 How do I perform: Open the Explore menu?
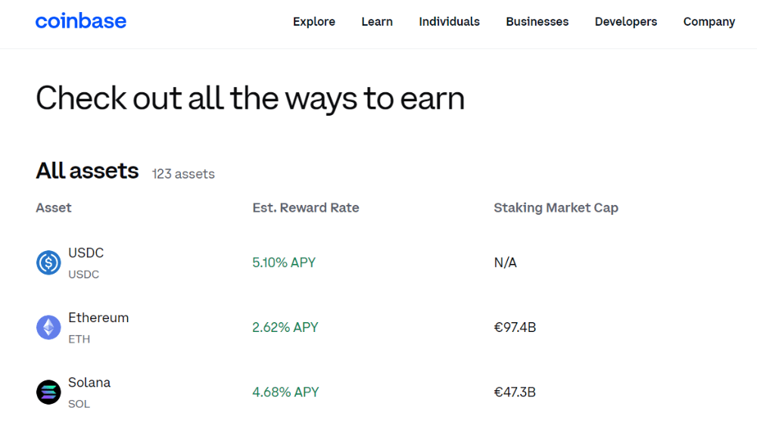point(313,22)
